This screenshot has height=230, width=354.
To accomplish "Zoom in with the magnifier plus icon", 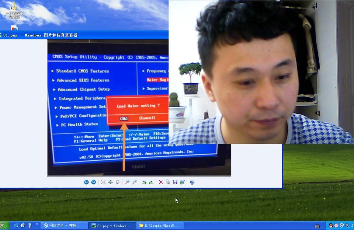I will (x=127, y=182).
